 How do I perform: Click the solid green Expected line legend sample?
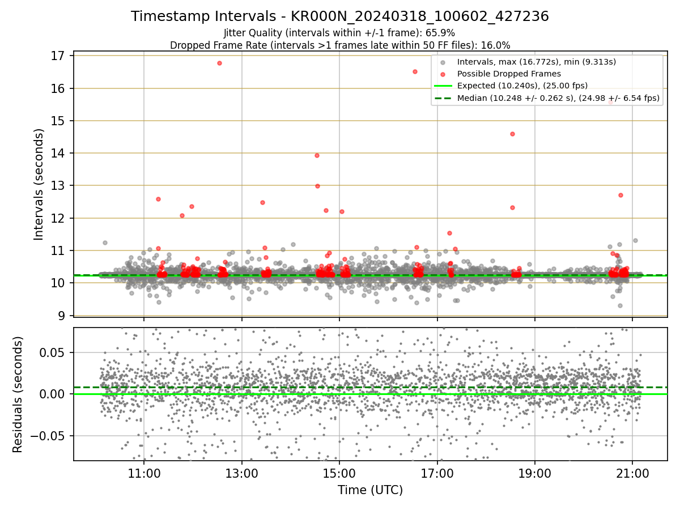point(443,86)
